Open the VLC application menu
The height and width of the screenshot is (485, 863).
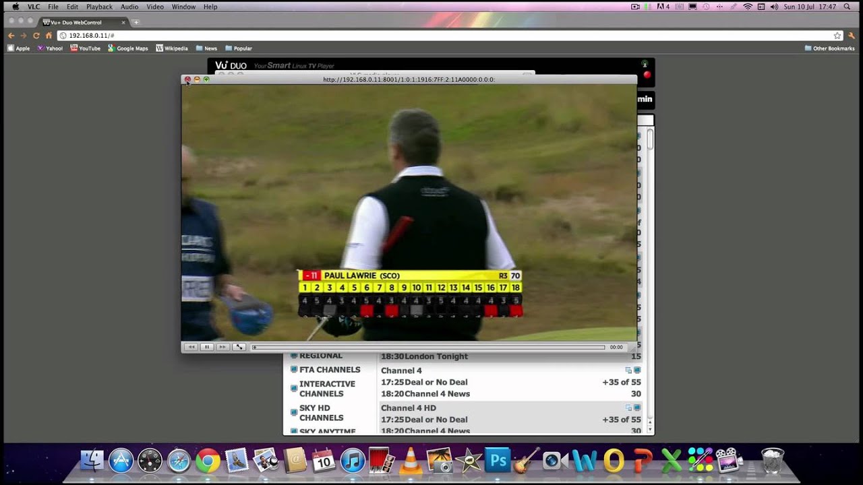[x=34, y=7]
